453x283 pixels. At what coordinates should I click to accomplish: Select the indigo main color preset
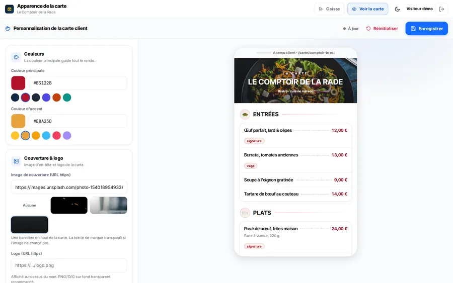46,98
